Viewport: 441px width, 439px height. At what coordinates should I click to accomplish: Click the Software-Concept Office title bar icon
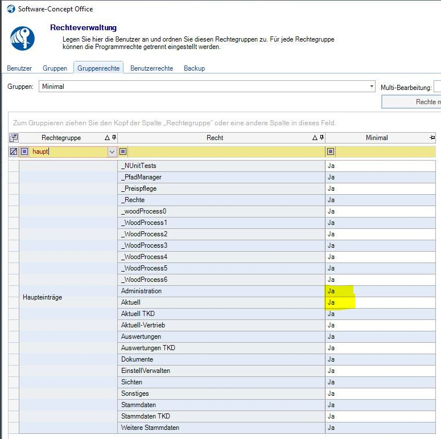pyautogui.click(x=11, y=9)
